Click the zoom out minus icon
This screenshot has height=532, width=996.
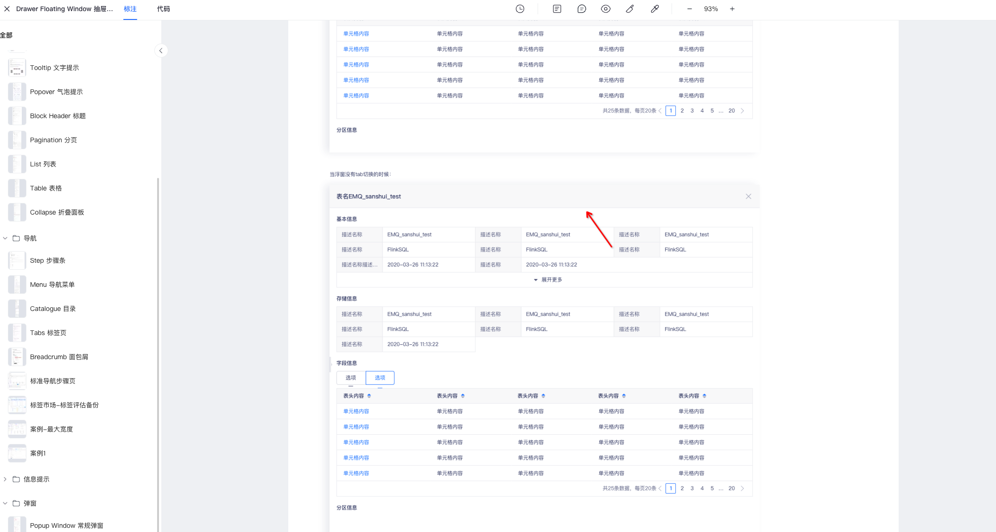click(689, 9)
